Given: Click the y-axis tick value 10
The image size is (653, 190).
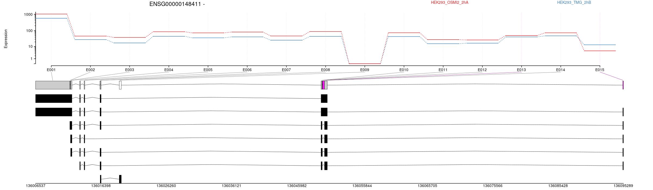Looking at the screenshot, I should click(30, 46).
